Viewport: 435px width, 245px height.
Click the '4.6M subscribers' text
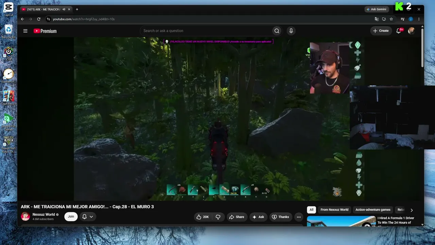pos(43,219)
